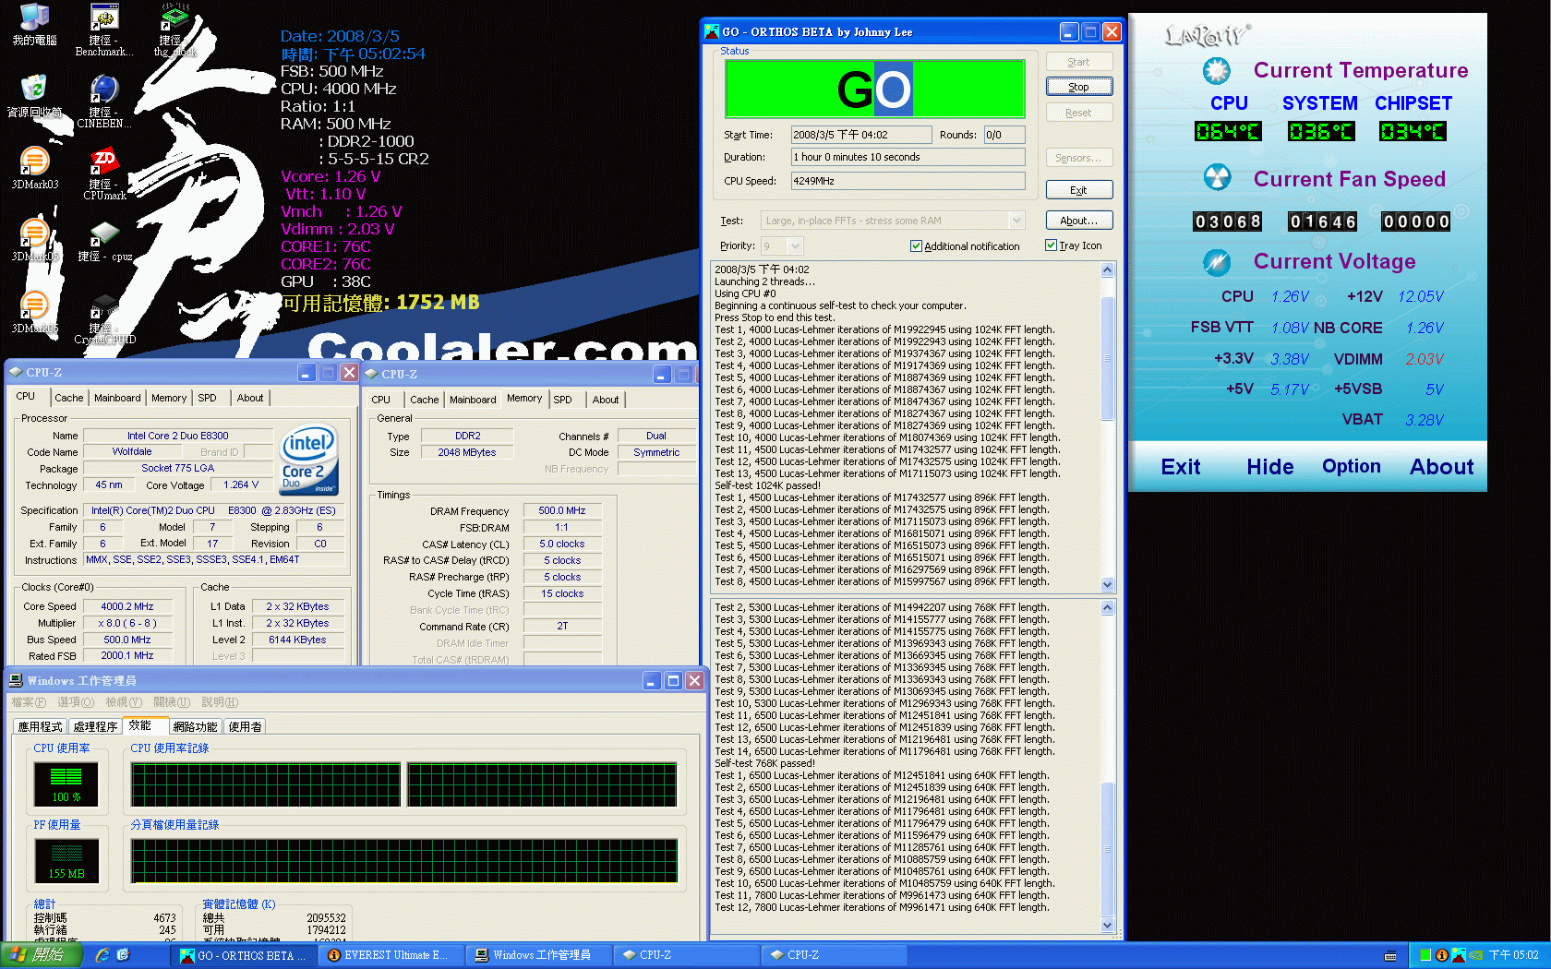Click the Size 2048 MBytes value
1551x969 pixels.
click(466, 452)
